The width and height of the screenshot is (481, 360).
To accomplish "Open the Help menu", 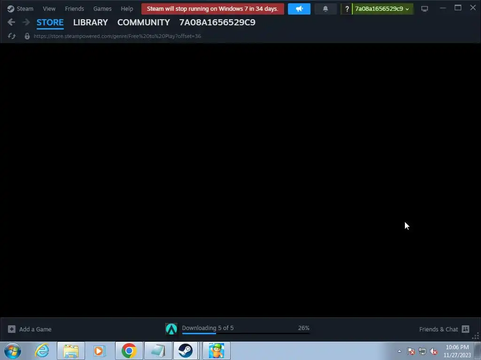I will (127, 8).
